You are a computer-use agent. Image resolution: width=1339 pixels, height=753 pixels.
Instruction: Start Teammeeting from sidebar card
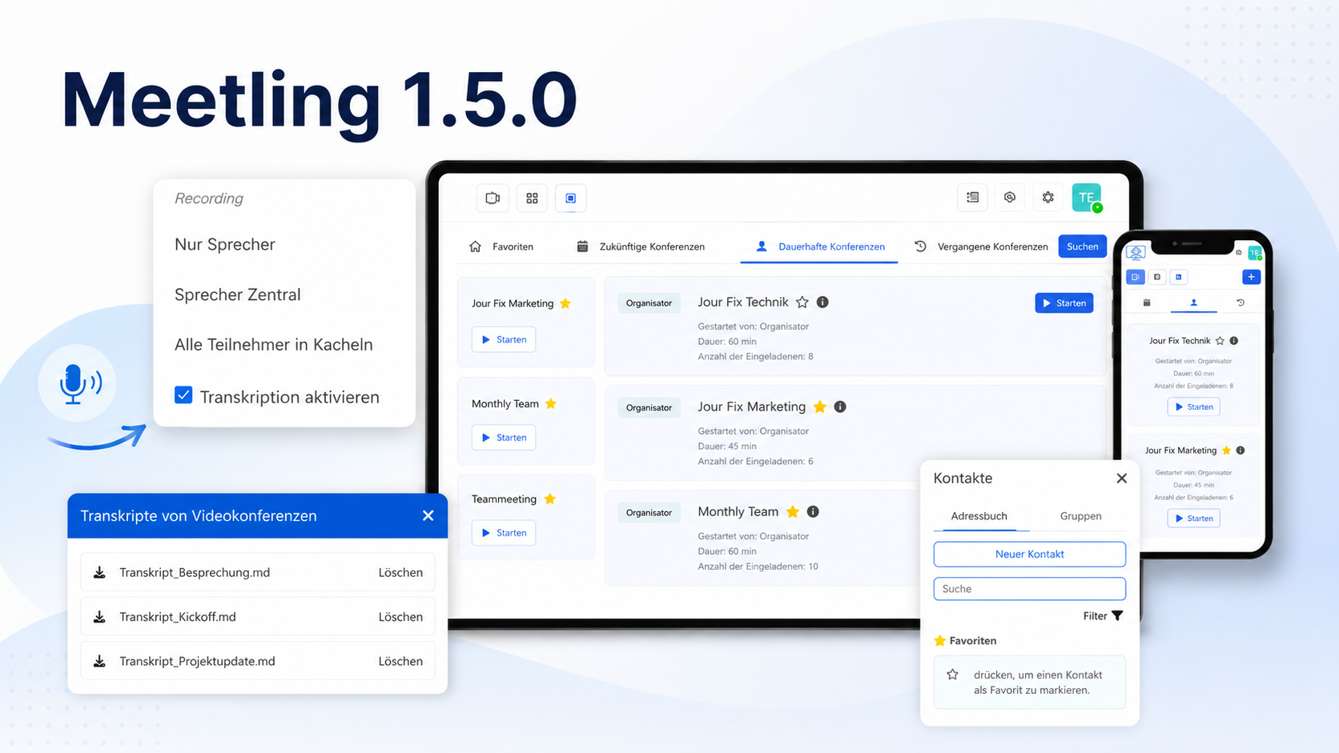504,532
